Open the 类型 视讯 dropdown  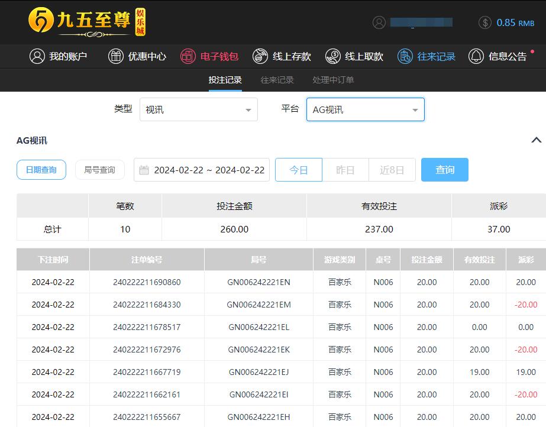pyautogui.click(x=199, y=109)
